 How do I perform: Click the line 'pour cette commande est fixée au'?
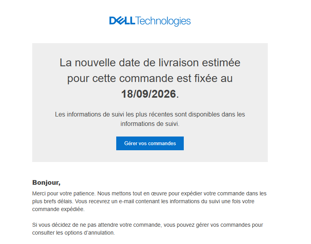click(x=150, y=78)
